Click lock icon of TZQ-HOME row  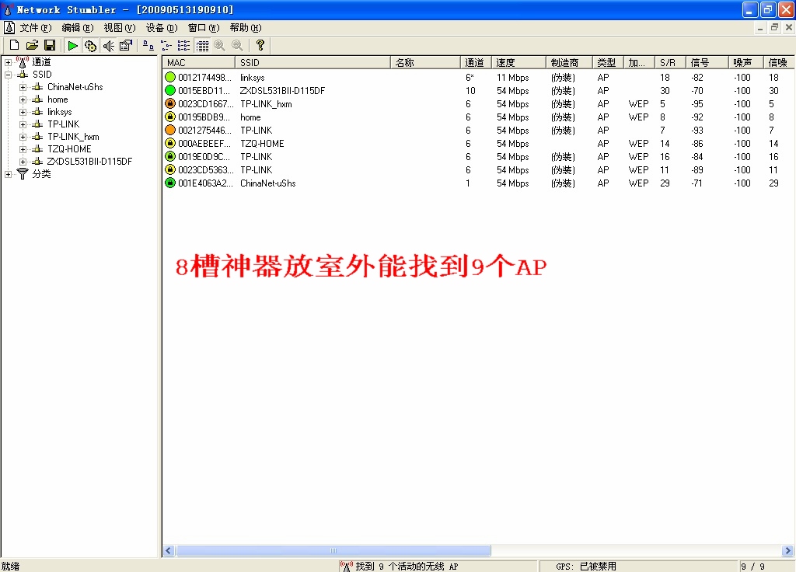click(x=170, y=143)
